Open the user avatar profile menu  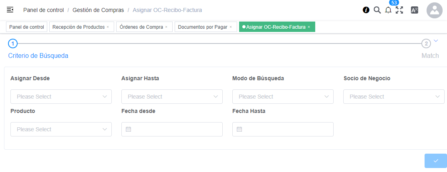(x=434, y=10)
